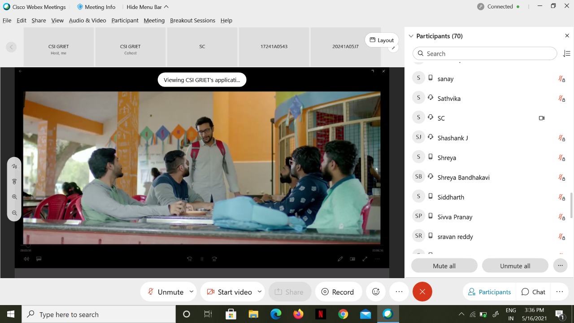Open sort participants icon
The width and height of the screenshot is (574, 323).
(x=567, y=53)
